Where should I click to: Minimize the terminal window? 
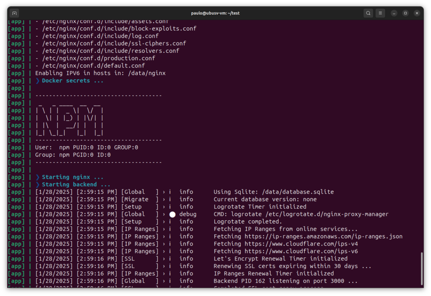tap(394, 13)
